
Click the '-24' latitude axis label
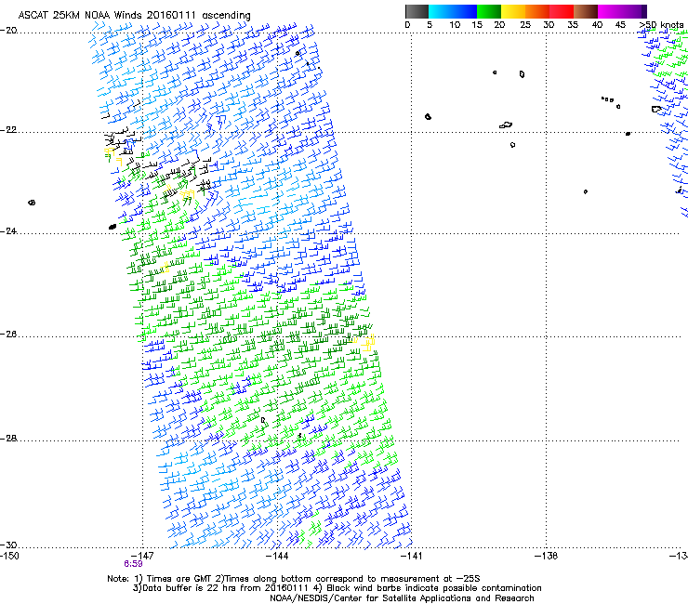(x=8, y=230)
